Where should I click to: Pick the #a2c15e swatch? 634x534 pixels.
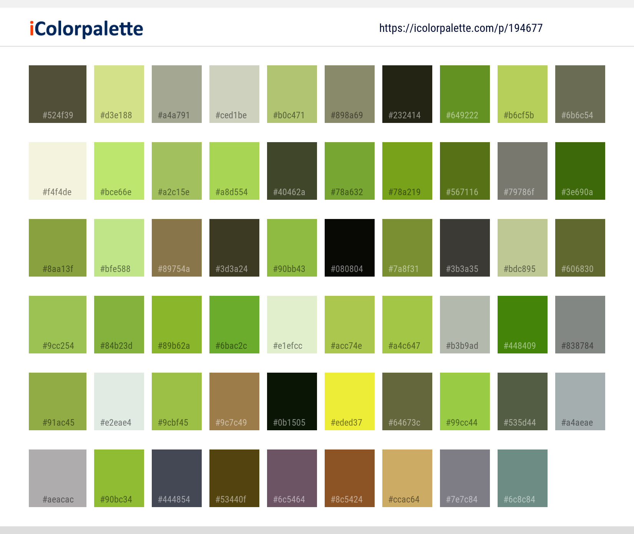pos(177,171)
